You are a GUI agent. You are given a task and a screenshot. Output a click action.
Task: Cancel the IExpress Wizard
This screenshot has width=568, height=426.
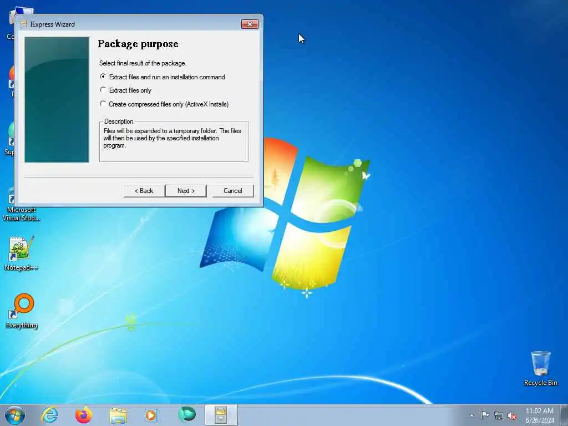[x=233, y=191]
